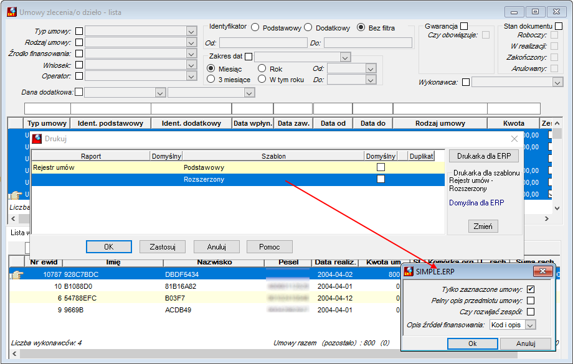Toggle the Gwarancja checkbox

coord(464,26)
